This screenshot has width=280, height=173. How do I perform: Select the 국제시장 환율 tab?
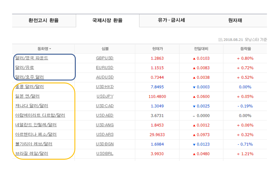[107, 20]
